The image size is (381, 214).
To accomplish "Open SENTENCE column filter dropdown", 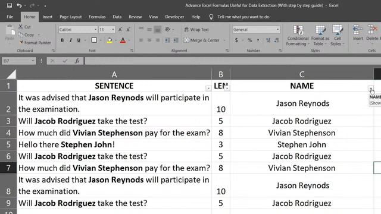I will coord(208,88).
